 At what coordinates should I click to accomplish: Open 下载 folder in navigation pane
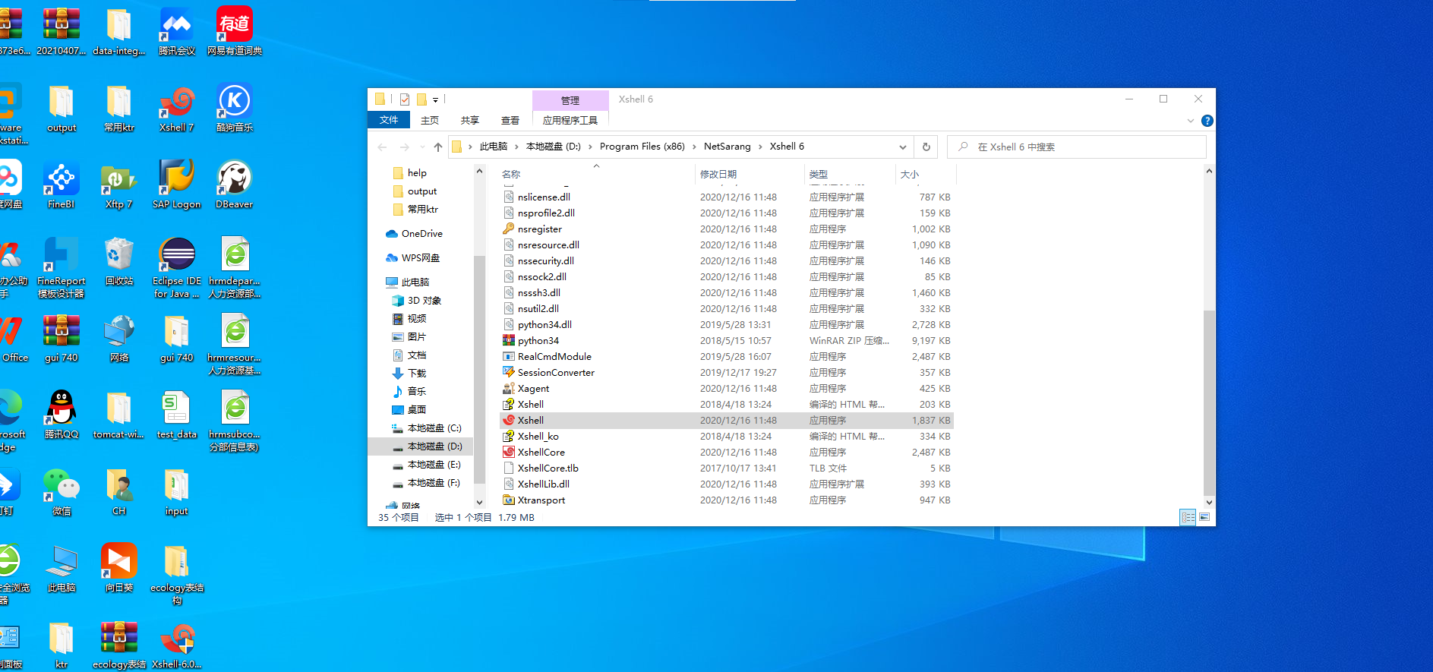pyautogui.click(x=410, y=374)
